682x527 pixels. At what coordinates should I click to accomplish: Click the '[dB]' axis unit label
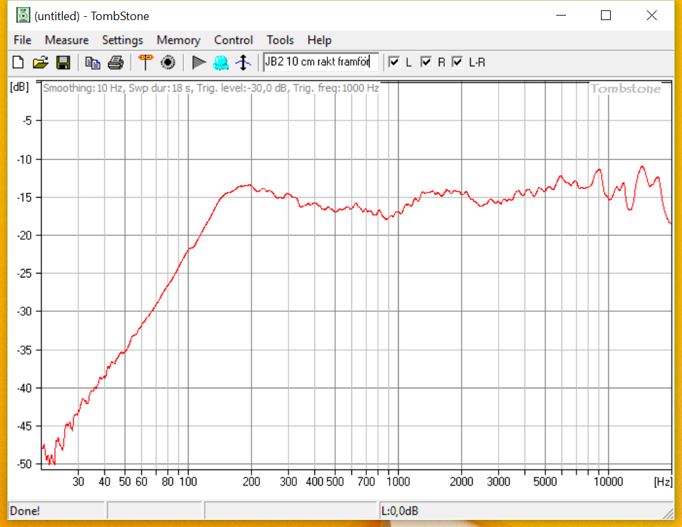19,86
